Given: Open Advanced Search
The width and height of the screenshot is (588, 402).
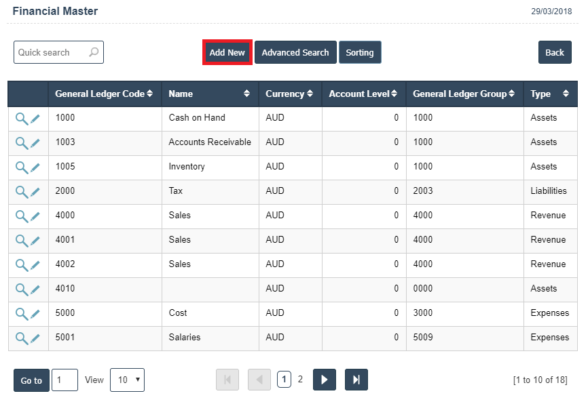Looking at the screenshot, I should [x=295, y=52].
